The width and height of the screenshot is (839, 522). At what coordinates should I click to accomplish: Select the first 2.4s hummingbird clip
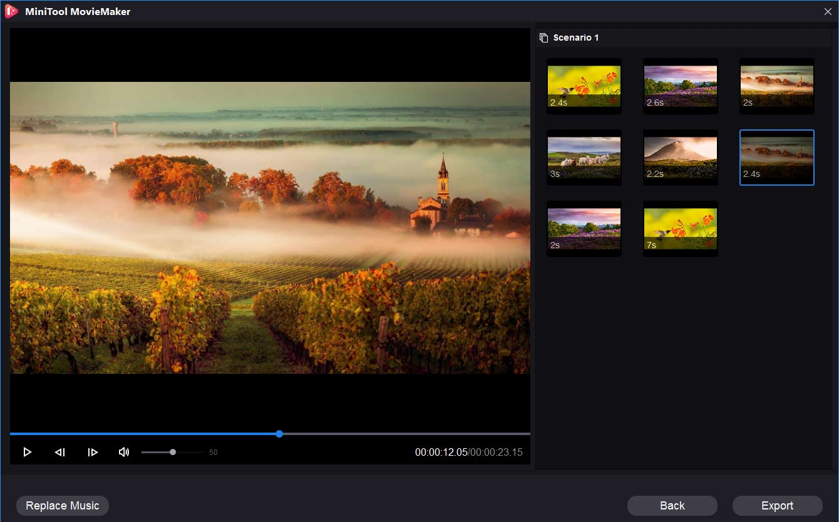click(x=584, y=86)
